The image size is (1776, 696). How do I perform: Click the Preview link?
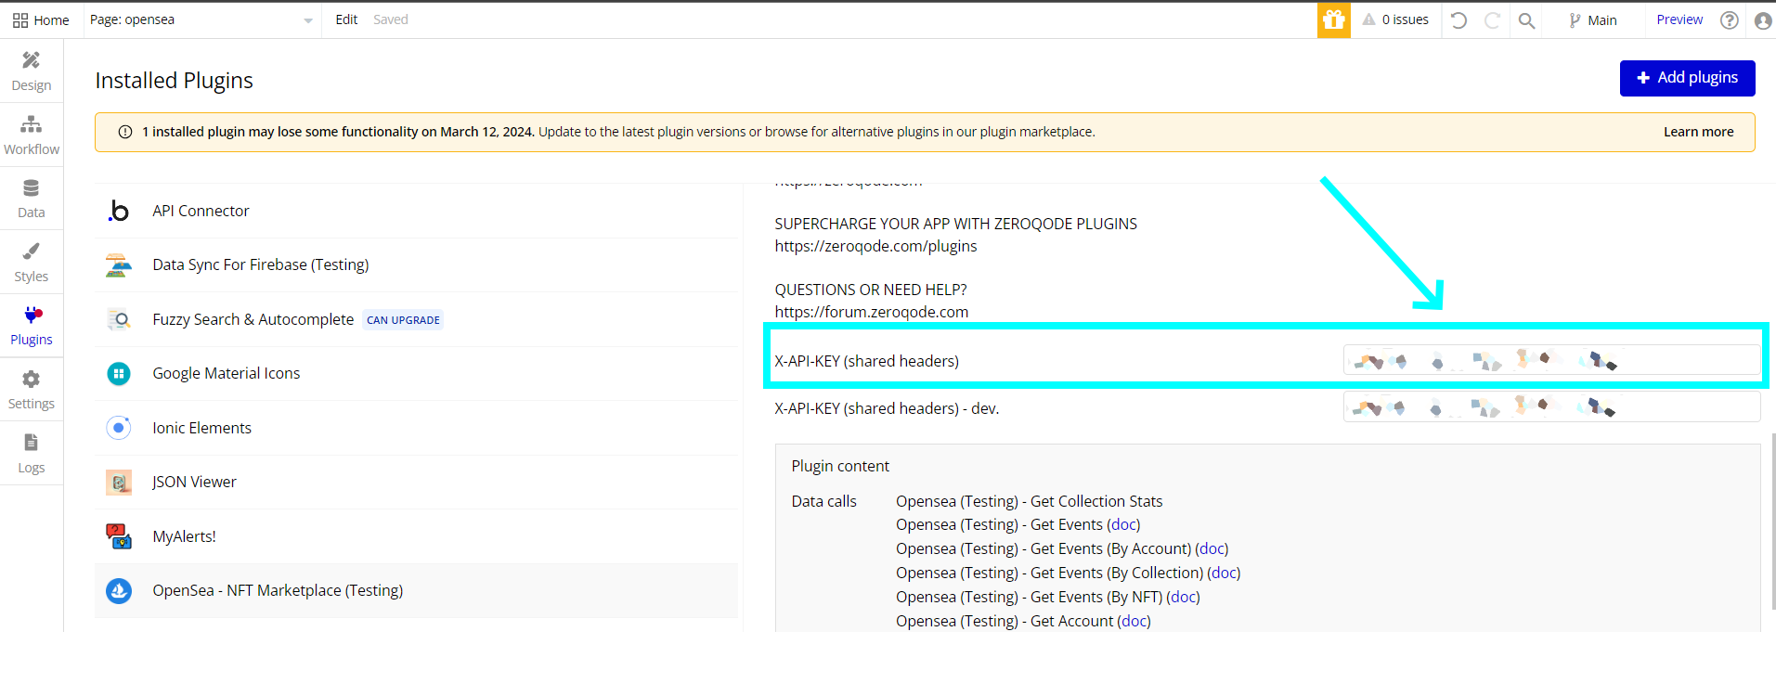click(1679, 19)
